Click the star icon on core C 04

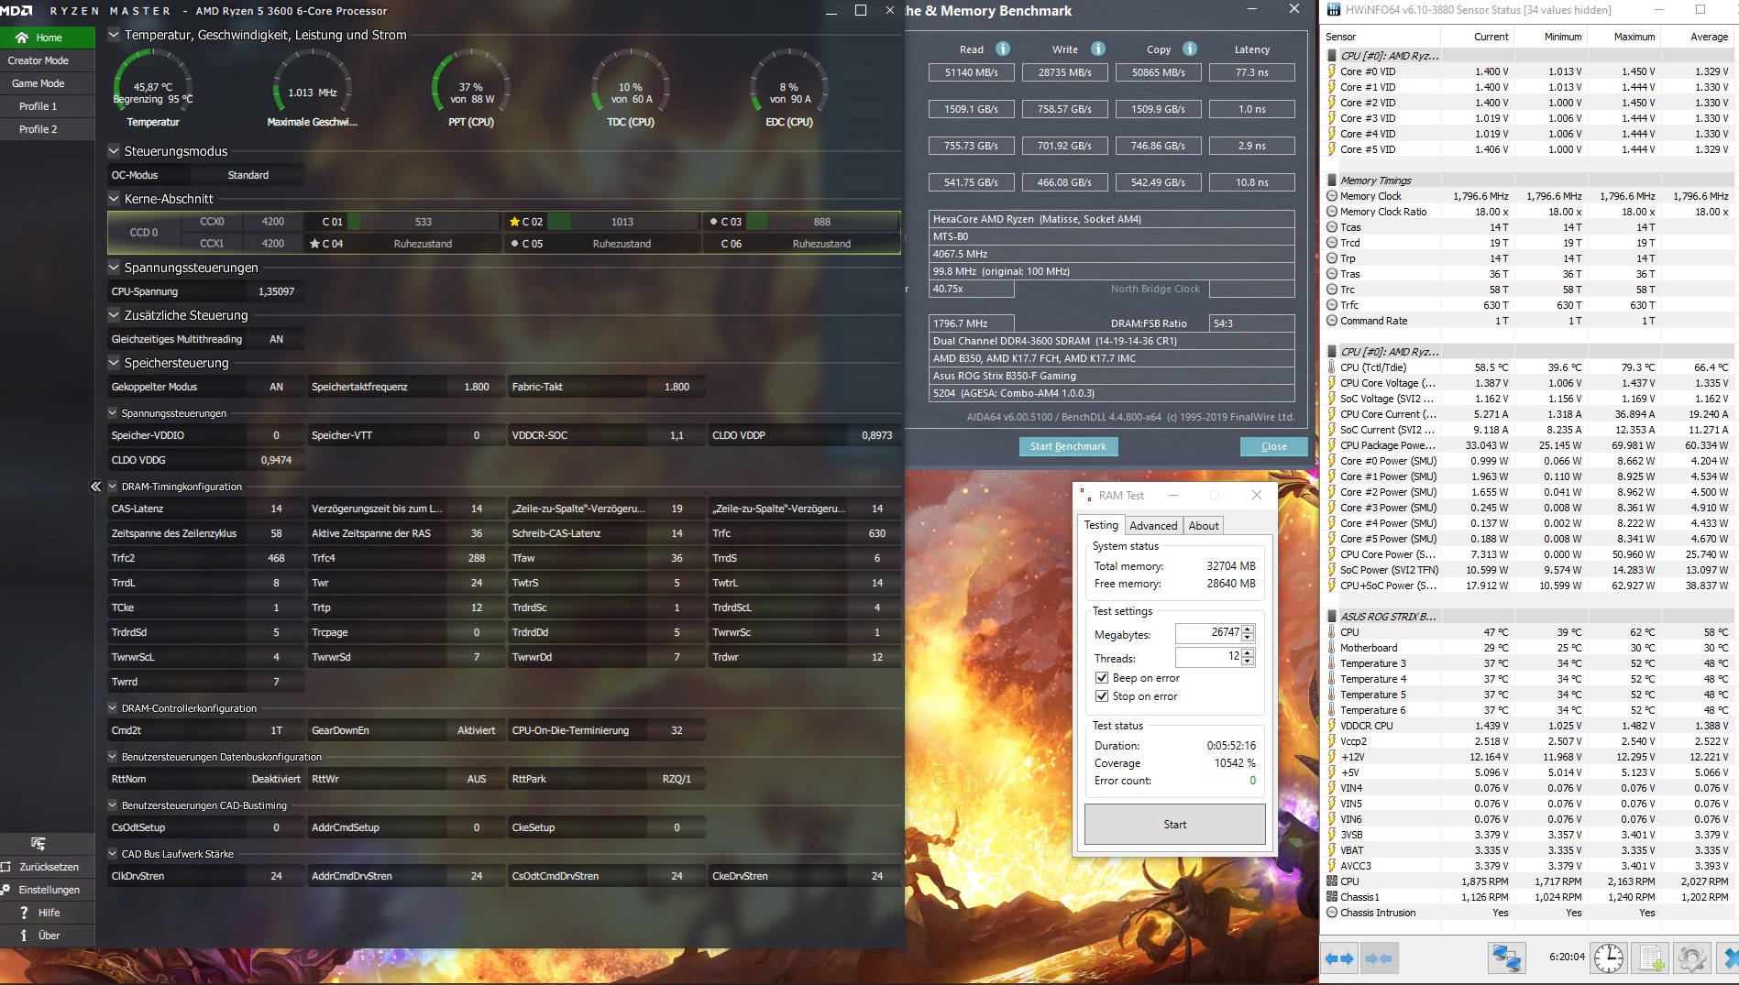click(314, 244)
